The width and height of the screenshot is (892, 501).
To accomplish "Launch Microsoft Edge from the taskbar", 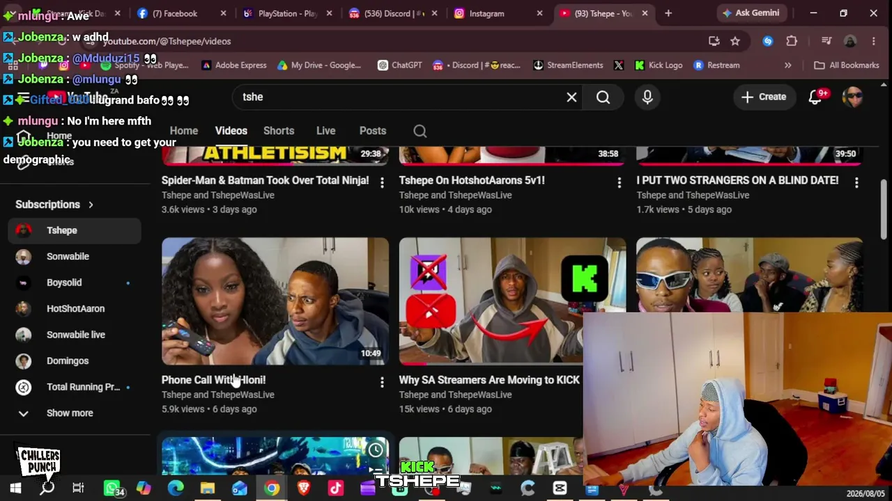I will coord(176,488).
